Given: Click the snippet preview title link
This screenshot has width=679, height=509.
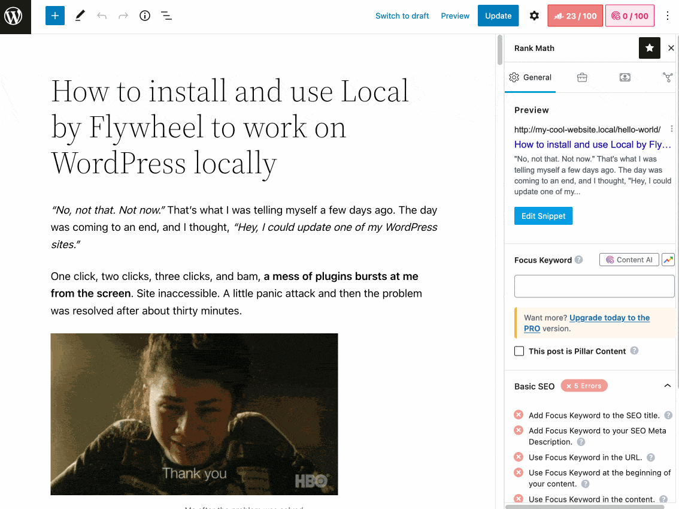Looking at the screenshot, I should pos(592,144).
